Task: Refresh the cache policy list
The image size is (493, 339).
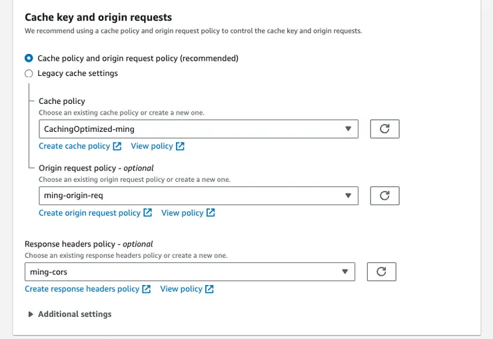Action: 384,129
